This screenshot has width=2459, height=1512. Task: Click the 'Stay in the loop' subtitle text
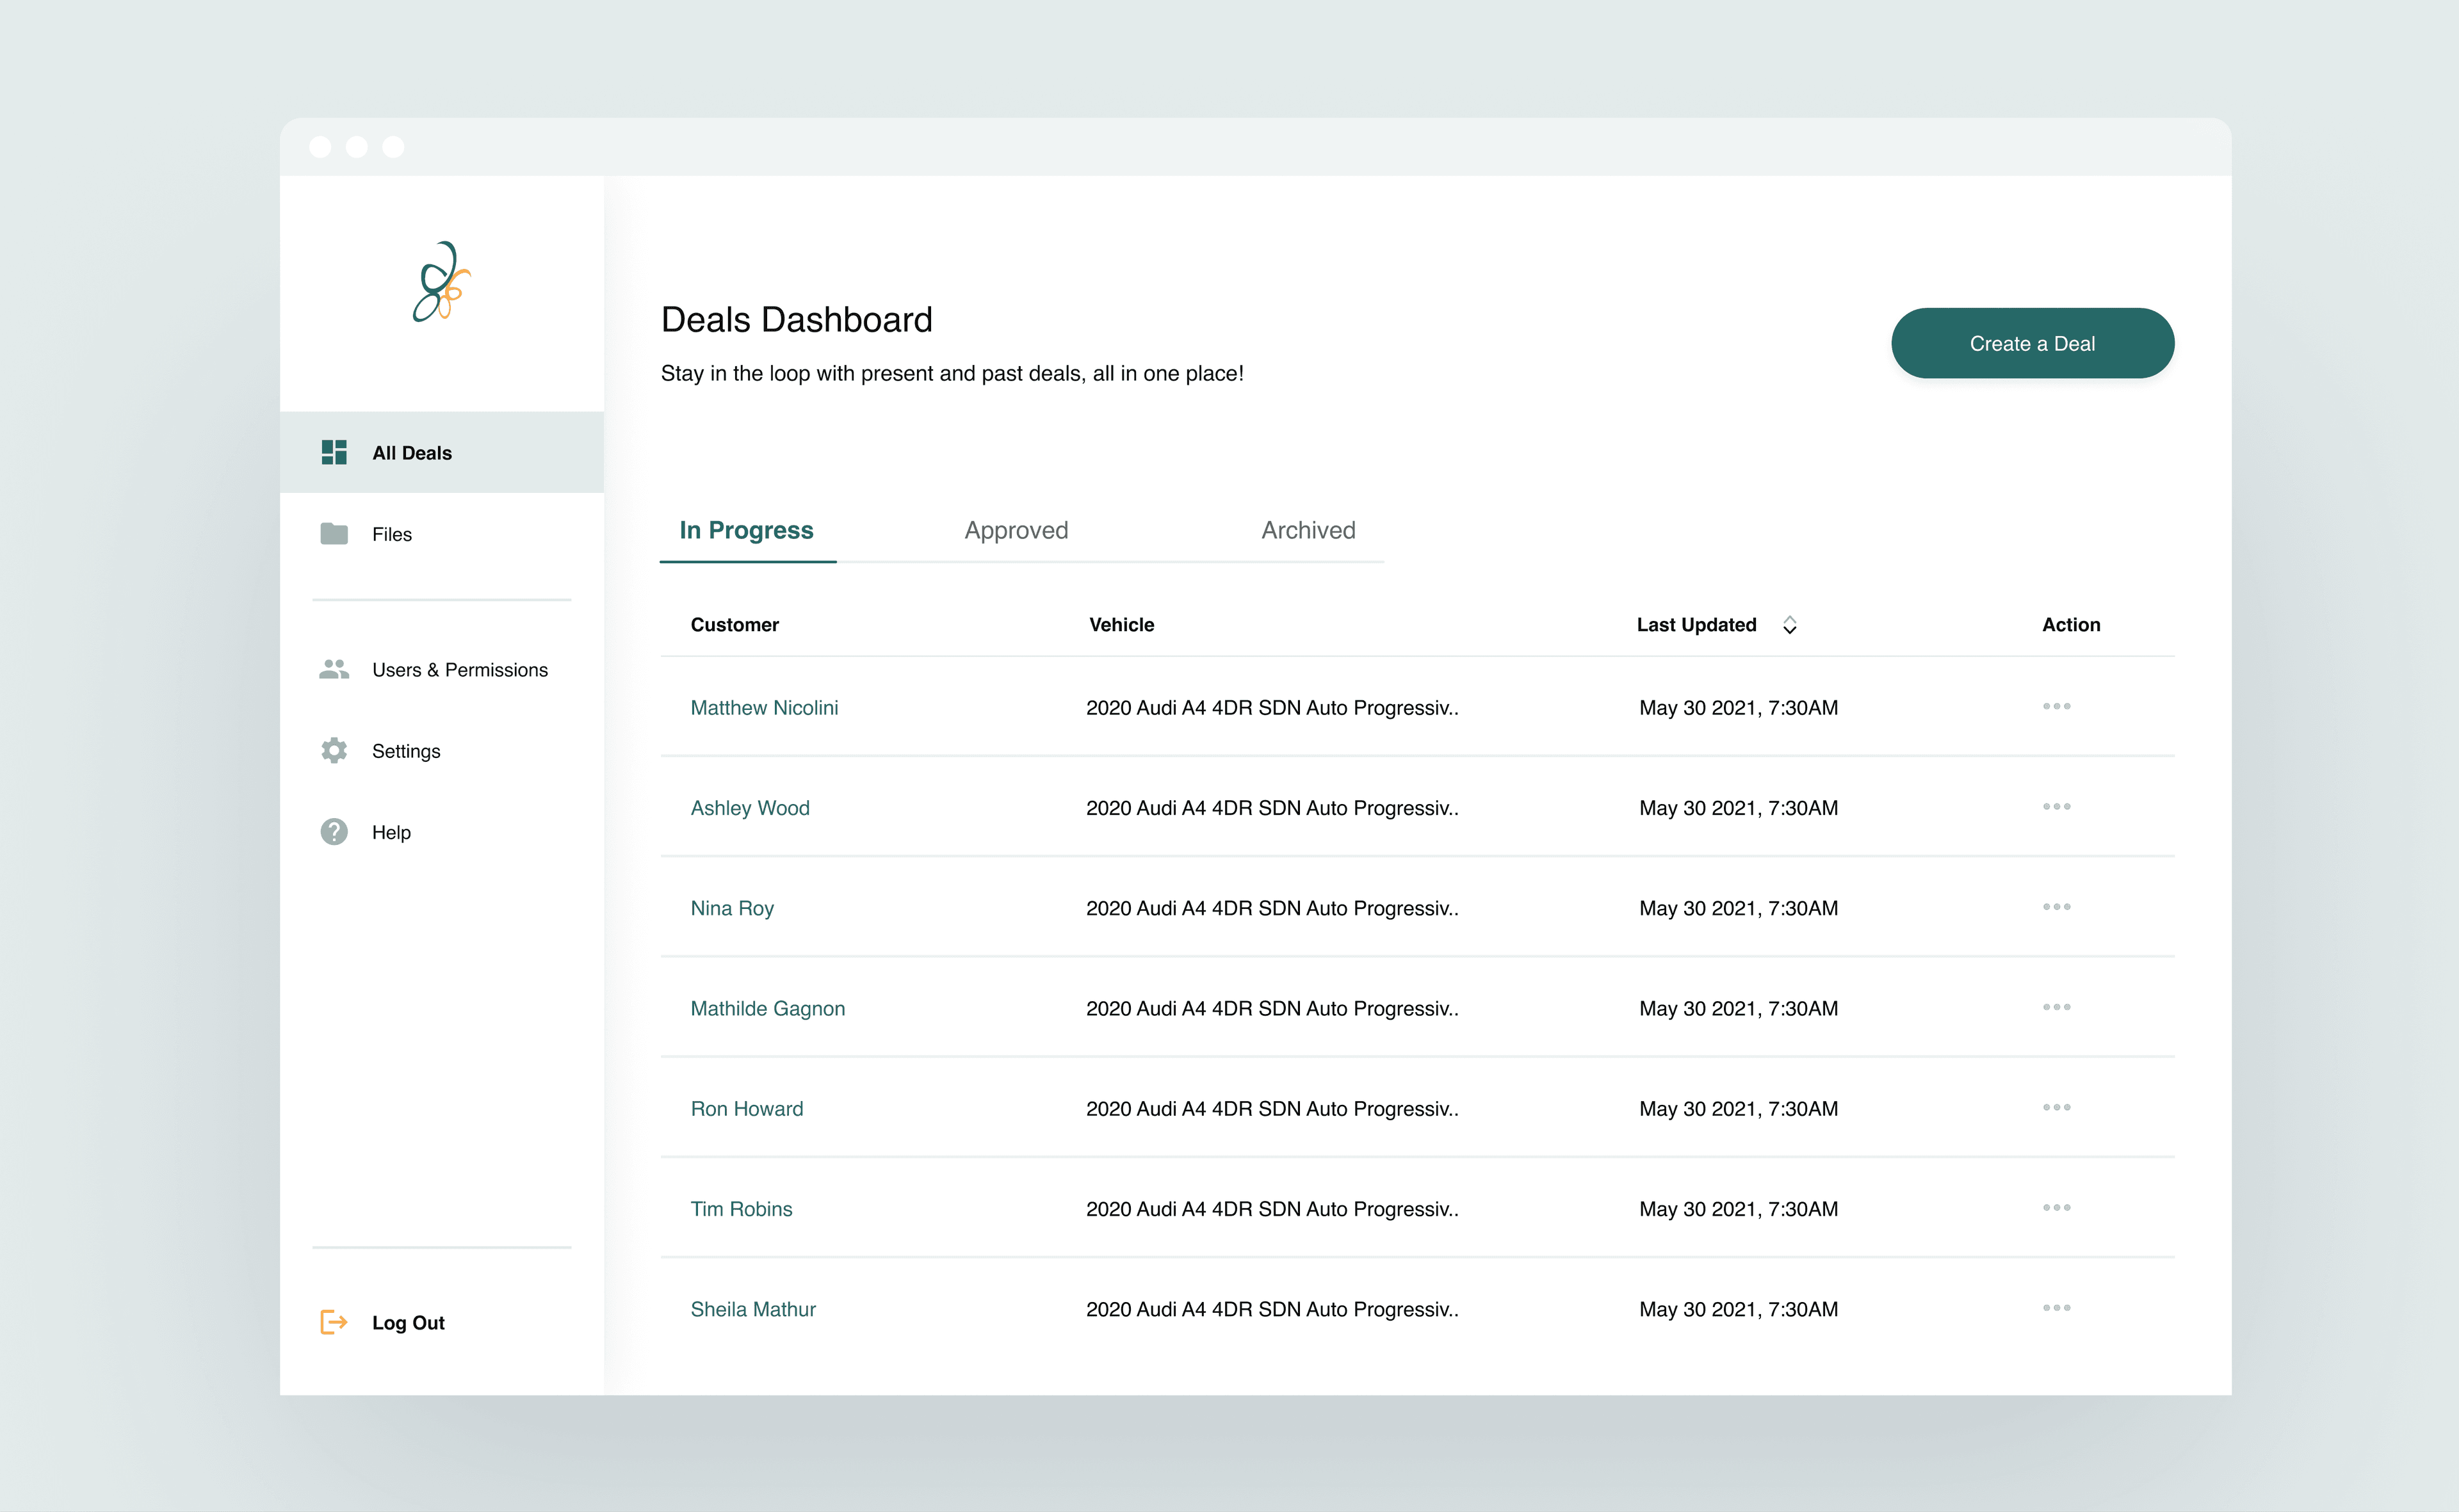coord(952,373)
